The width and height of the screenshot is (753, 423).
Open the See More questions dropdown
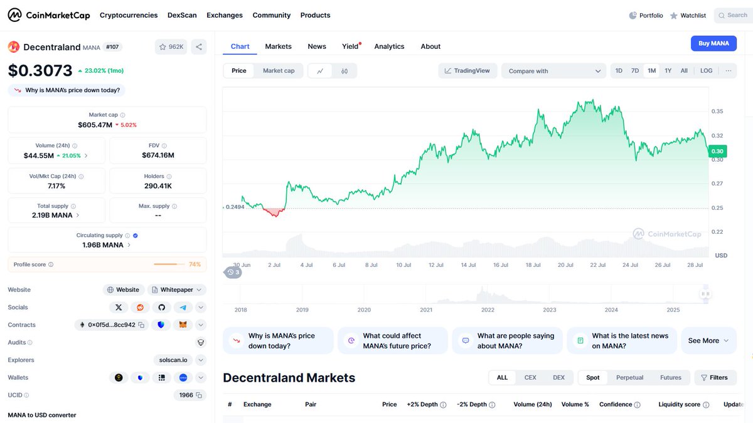point(708,341)
